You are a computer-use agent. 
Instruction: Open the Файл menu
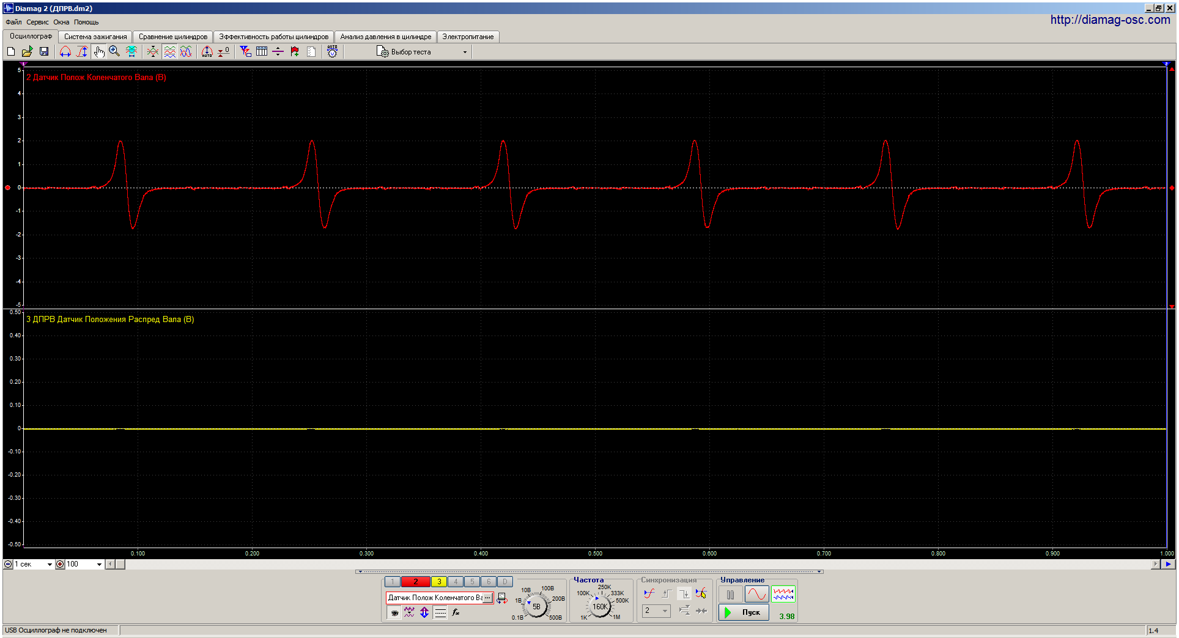click(13, 22)
